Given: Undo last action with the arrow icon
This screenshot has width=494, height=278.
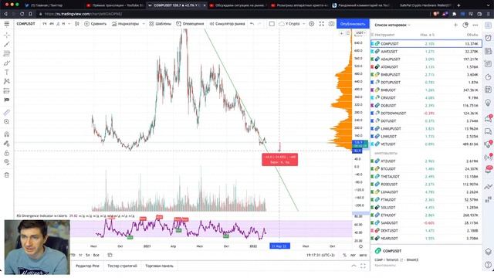Looking at the screenshot, I should tap(252, 24).
